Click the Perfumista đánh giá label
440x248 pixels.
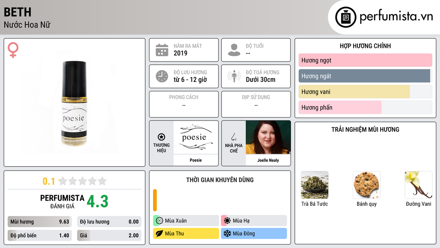tap(62, 201)
